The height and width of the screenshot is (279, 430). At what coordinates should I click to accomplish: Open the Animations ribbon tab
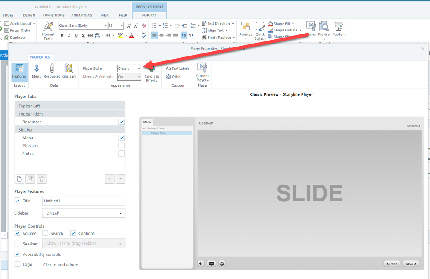pyautogui.click(x=82, y=16)
